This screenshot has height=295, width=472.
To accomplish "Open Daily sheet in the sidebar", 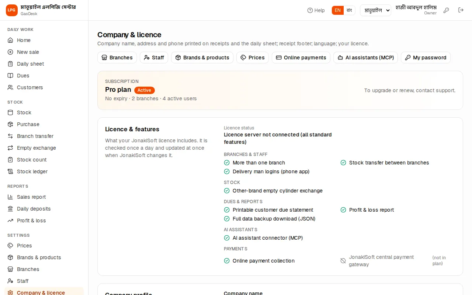I will [x=44, y=64].
